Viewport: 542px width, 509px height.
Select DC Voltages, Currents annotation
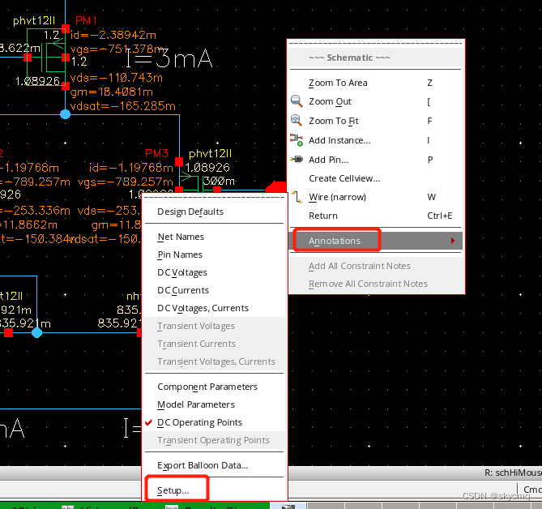click(x=215, y=308)
